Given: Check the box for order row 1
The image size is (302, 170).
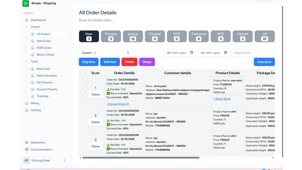Looking at the screenshot, I should tap(82, 92).
